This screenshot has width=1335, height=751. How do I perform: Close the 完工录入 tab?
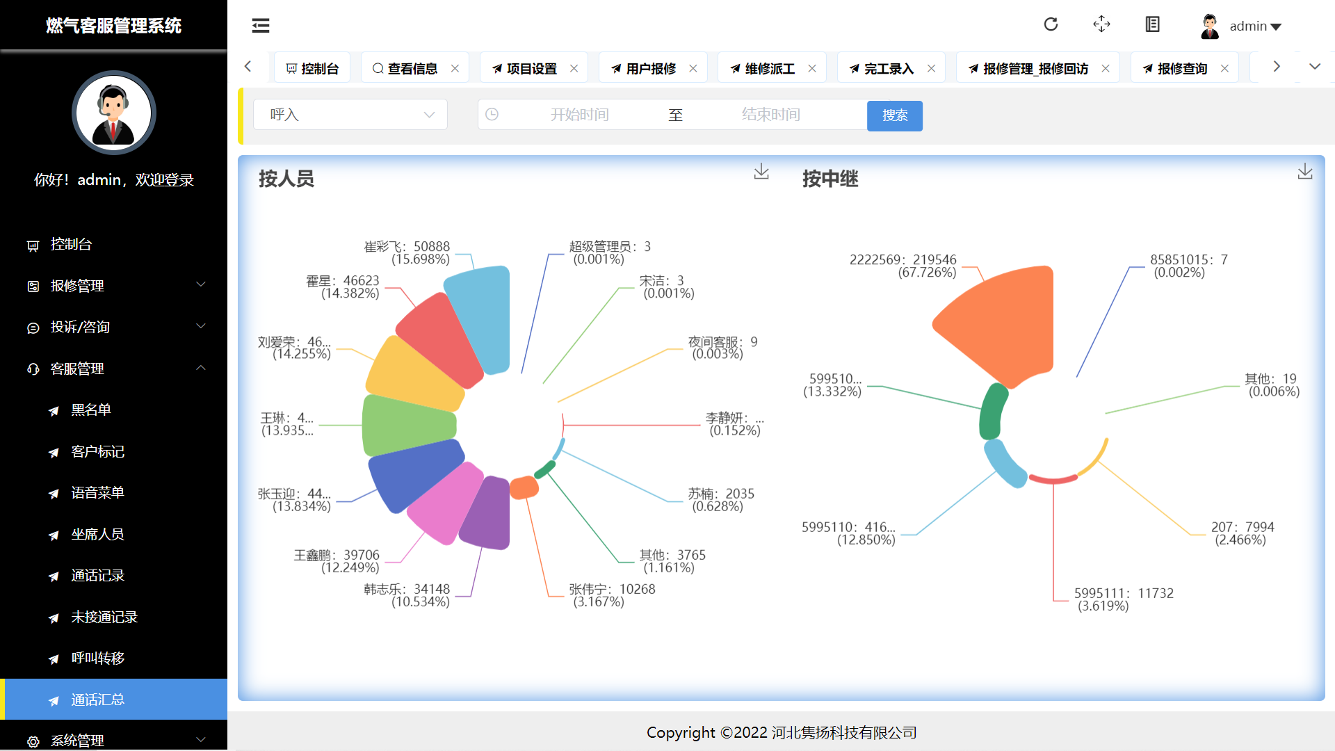[932, 68]
